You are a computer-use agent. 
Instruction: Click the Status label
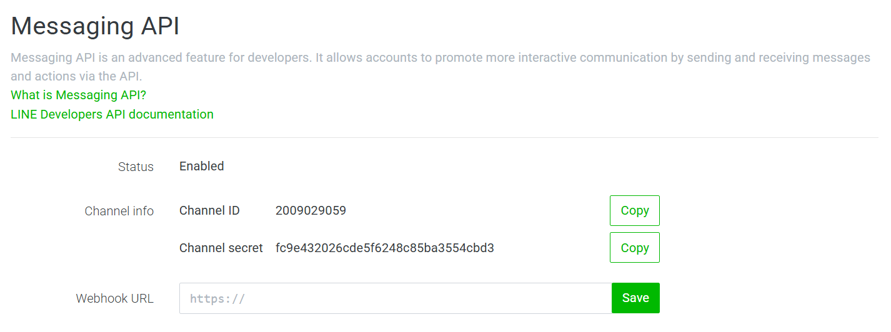136,167
